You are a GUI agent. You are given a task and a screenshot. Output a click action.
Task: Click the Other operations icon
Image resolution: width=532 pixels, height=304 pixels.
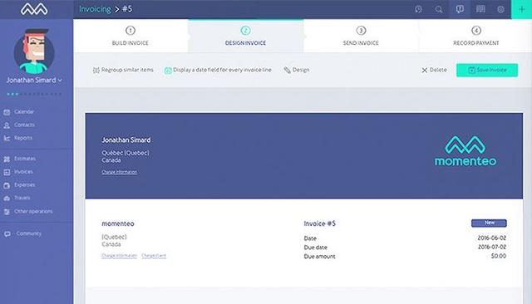click(x=7, y=212)
